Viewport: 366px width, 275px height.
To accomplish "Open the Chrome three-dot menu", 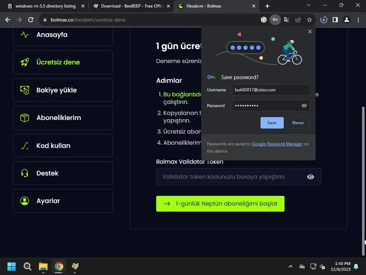I will tap(358, 20).
